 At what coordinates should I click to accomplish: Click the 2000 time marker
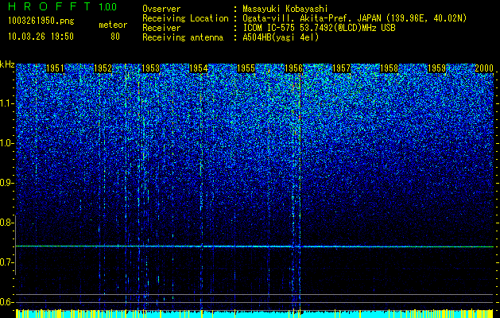(x=484, y=68)
